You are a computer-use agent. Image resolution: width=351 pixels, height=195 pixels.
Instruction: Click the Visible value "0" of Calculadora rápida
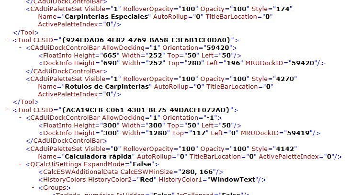116,149
